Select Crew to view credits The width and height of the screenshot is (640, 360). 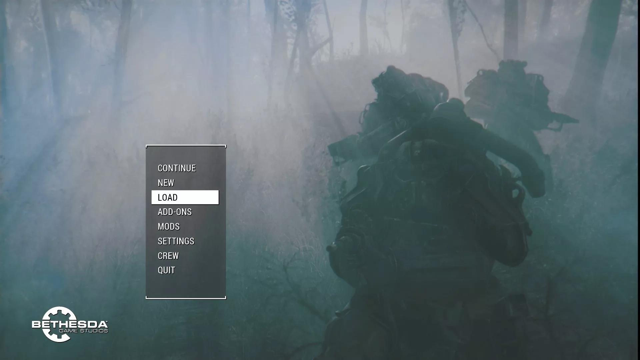[x=168, y=256]
